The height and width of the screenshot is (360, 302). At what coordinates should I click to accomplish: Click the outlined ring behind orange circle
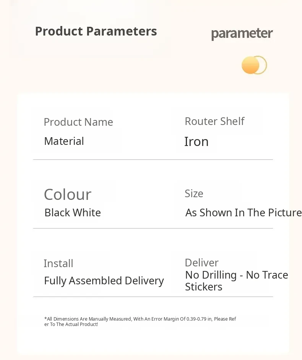tap(264, 65)
